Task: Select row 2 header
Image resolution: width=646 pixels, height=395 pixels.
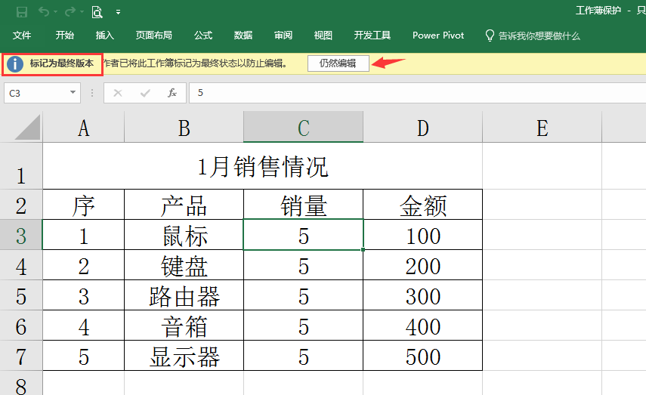Action: 21,205
